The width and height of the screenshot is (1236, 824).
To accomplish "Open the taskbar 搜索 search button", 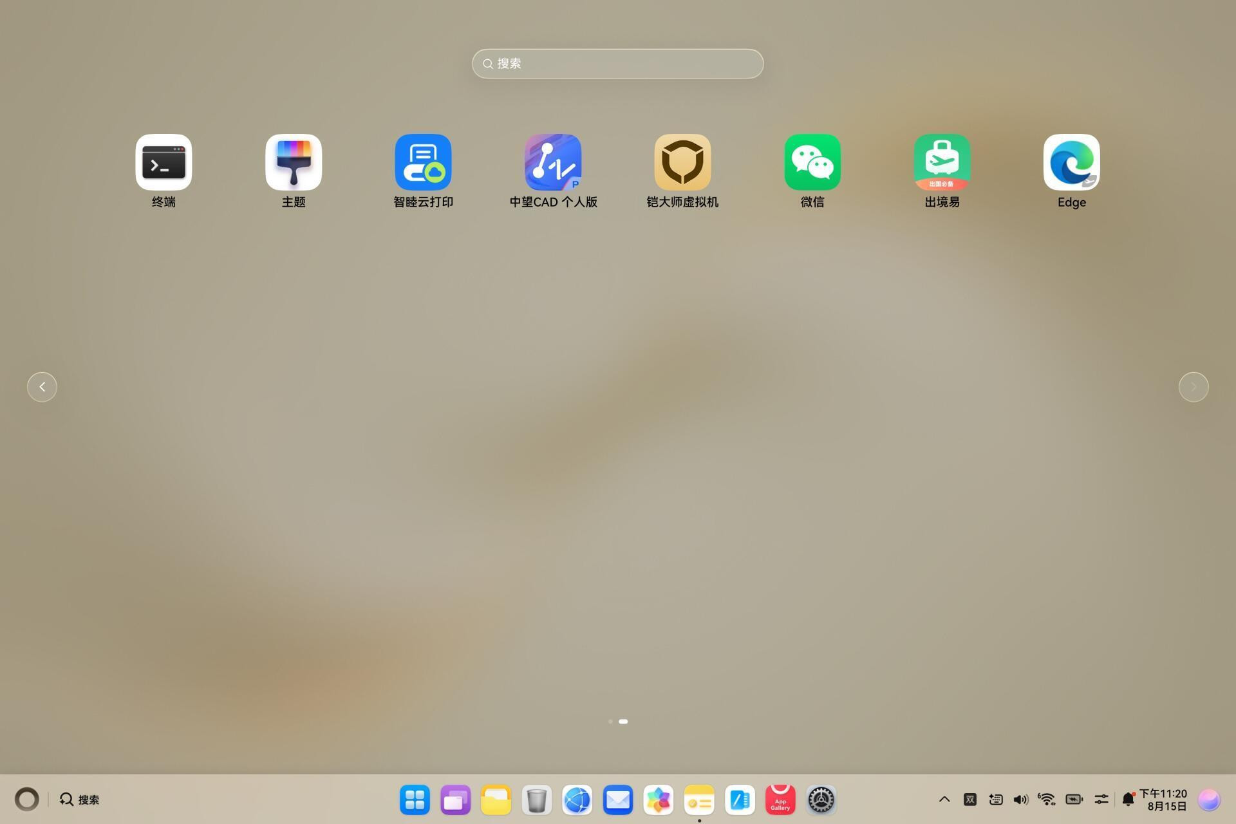I will pos(80,800).
